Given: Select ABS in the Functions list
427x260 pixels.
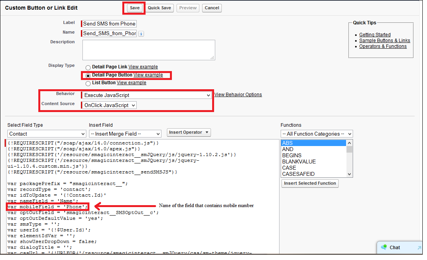Looking at the screenshot, I should click(x=314, y=143).
